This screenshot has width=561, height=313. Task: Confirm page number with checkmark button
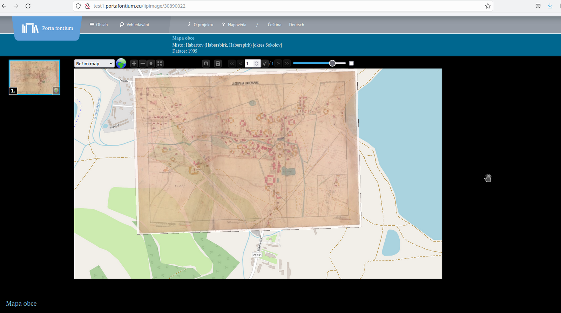coord(265,63)
